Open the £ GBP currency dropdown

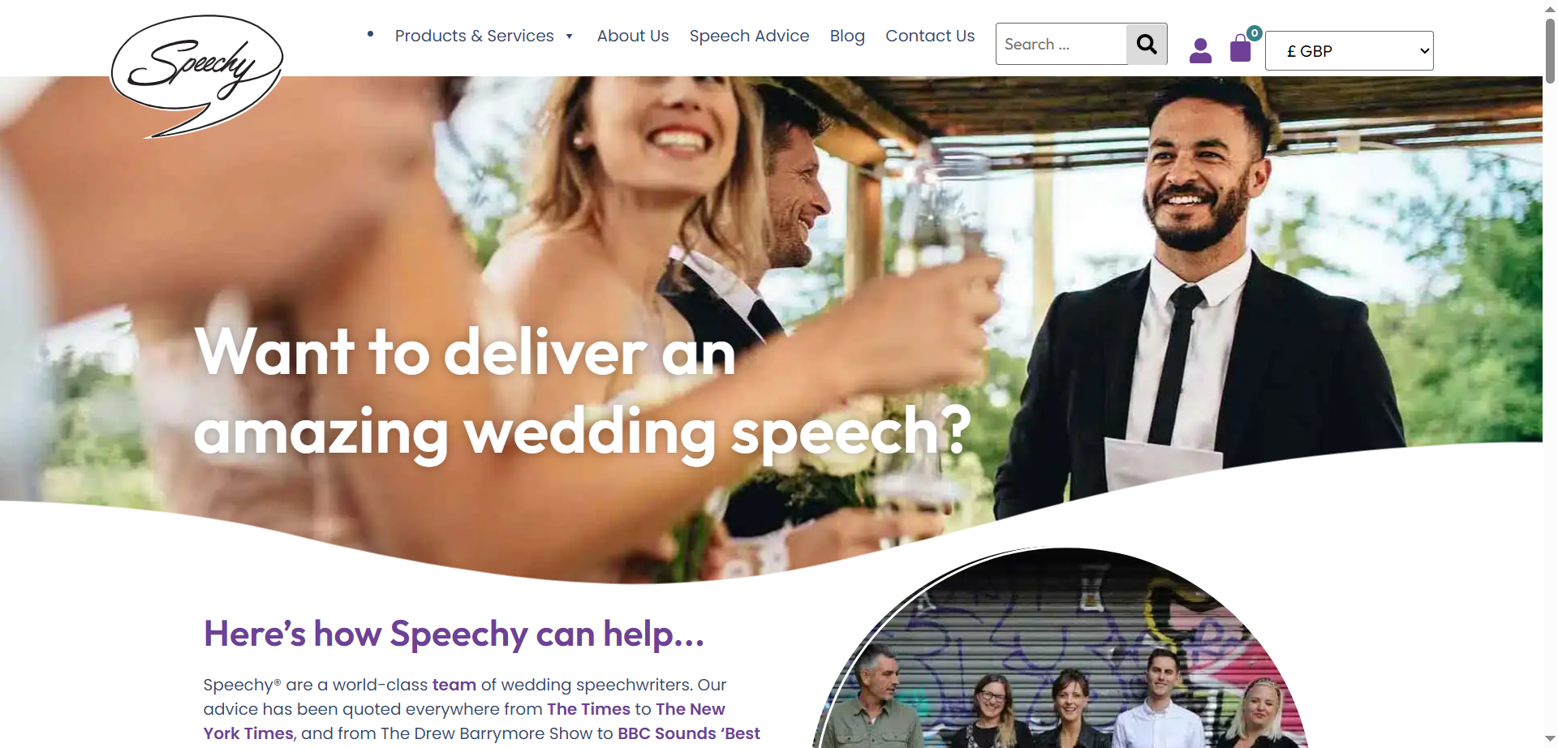[x=1349, y=50]
